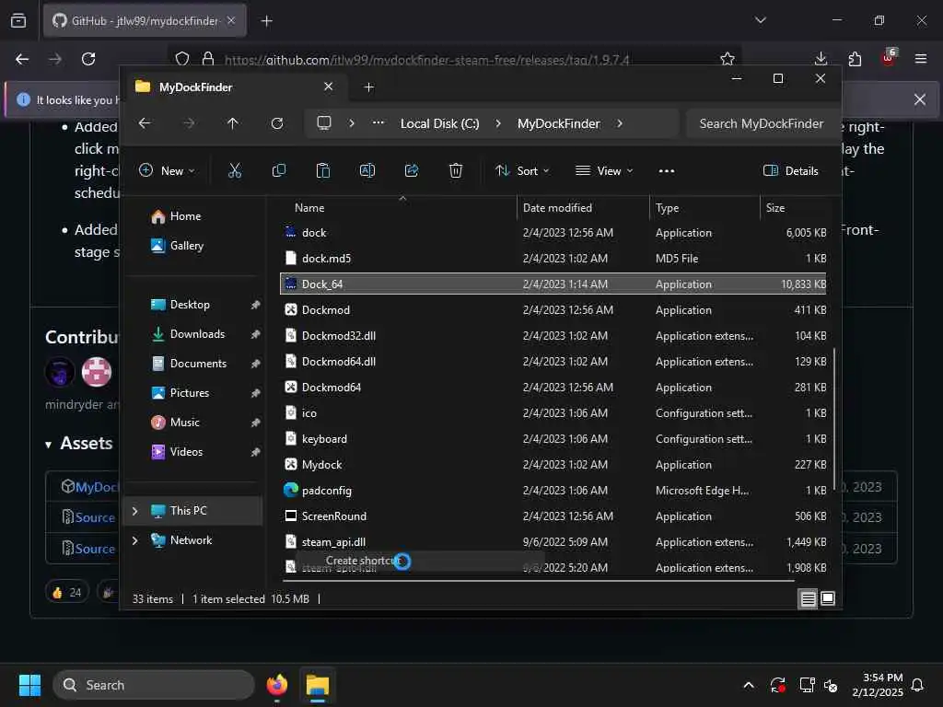Switch to large thumbnails view icon in status bar
The image size is (943, 707).
pyautogui.click(x=828, y=598)
